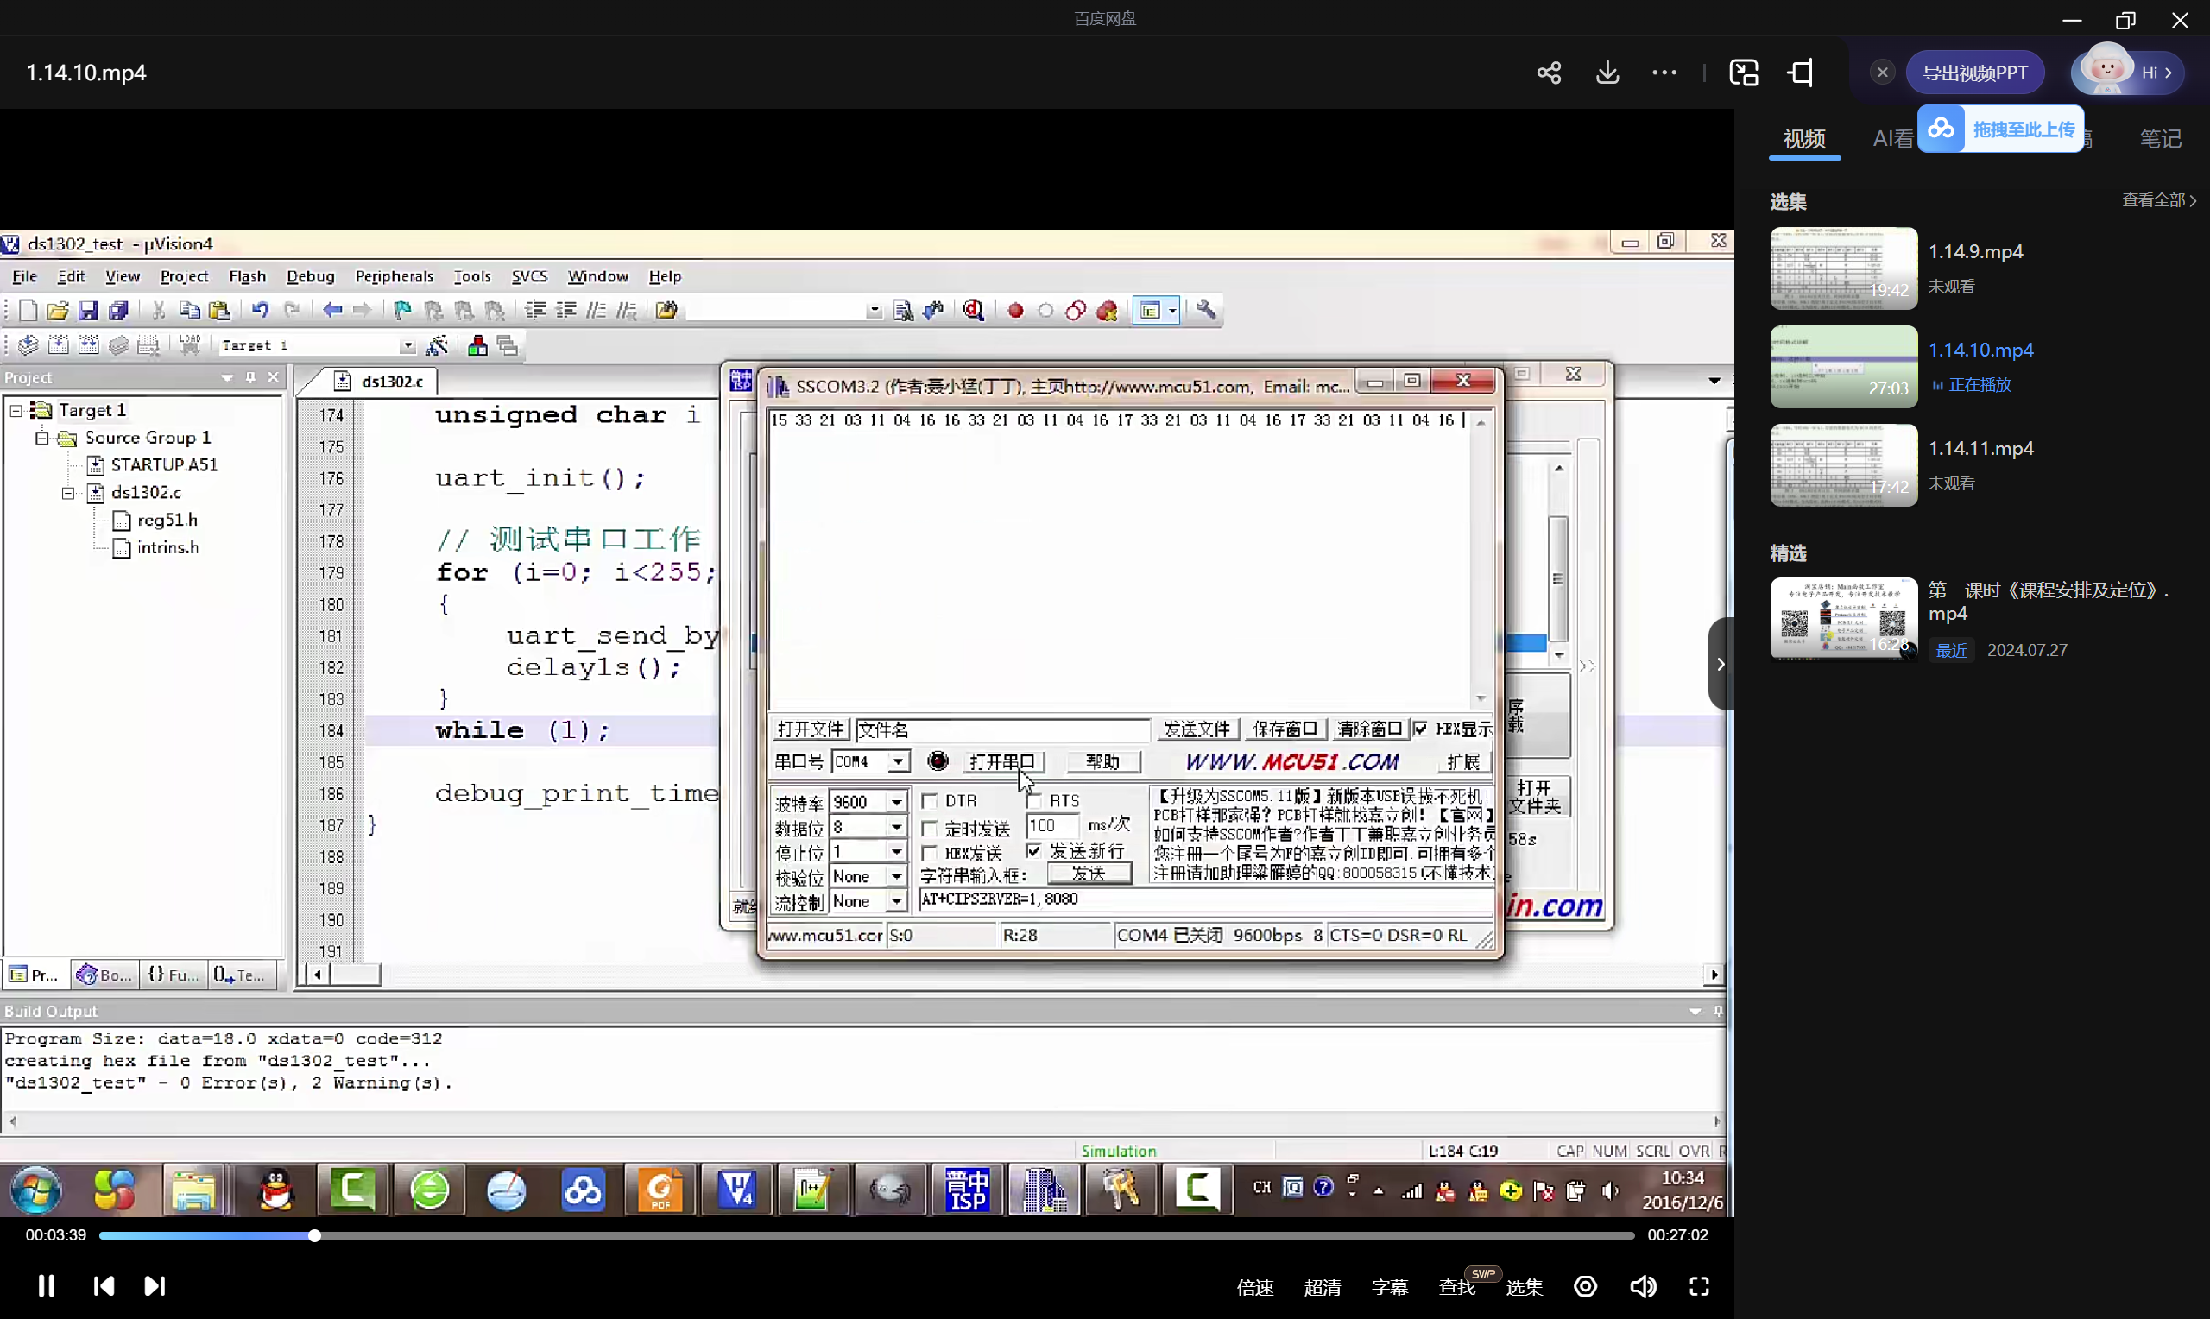This screenshot has width=2210, height=1319.
Task: Open Target Options magic wand icon
Action: click(x=436, y=345)
